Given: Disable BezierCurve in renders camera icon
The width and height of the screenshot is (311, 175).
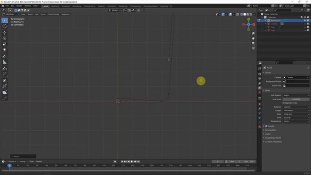Looking at the screenshot, I should coord(308,20).
